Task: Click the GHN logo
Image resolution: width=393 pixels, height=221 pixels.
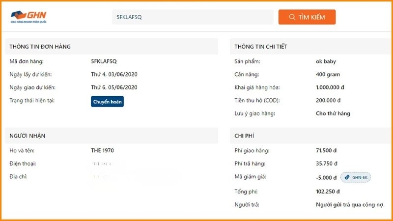Action: pos(28,17)
